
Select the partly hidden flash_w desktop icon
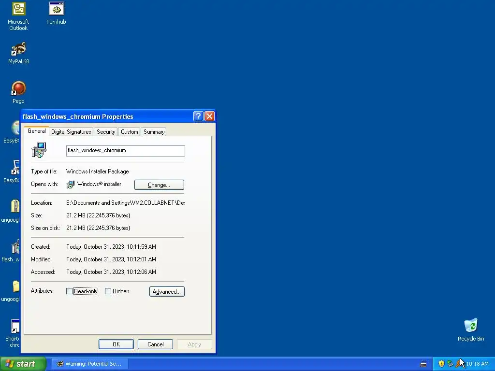pyautogui.click(x=15, y=247)
